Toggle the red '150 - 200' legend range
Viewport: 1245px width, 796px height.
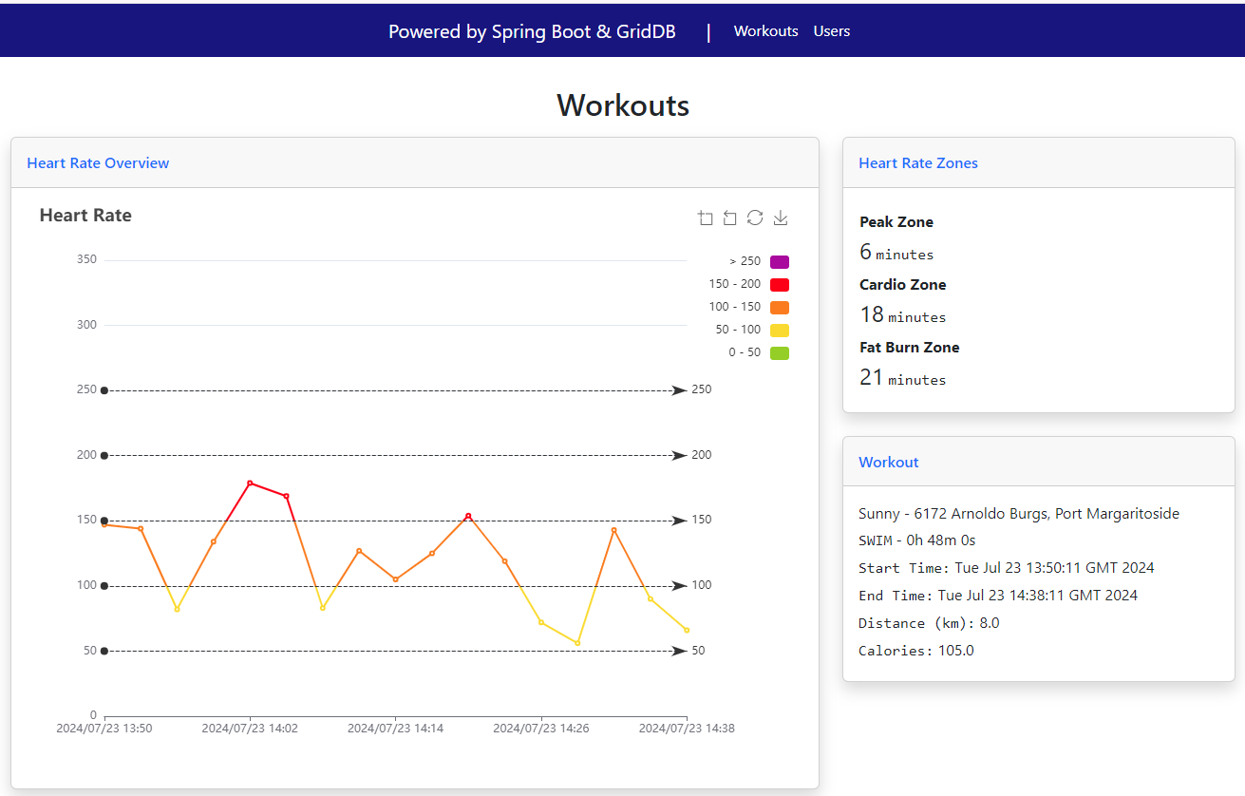[779, 285]
